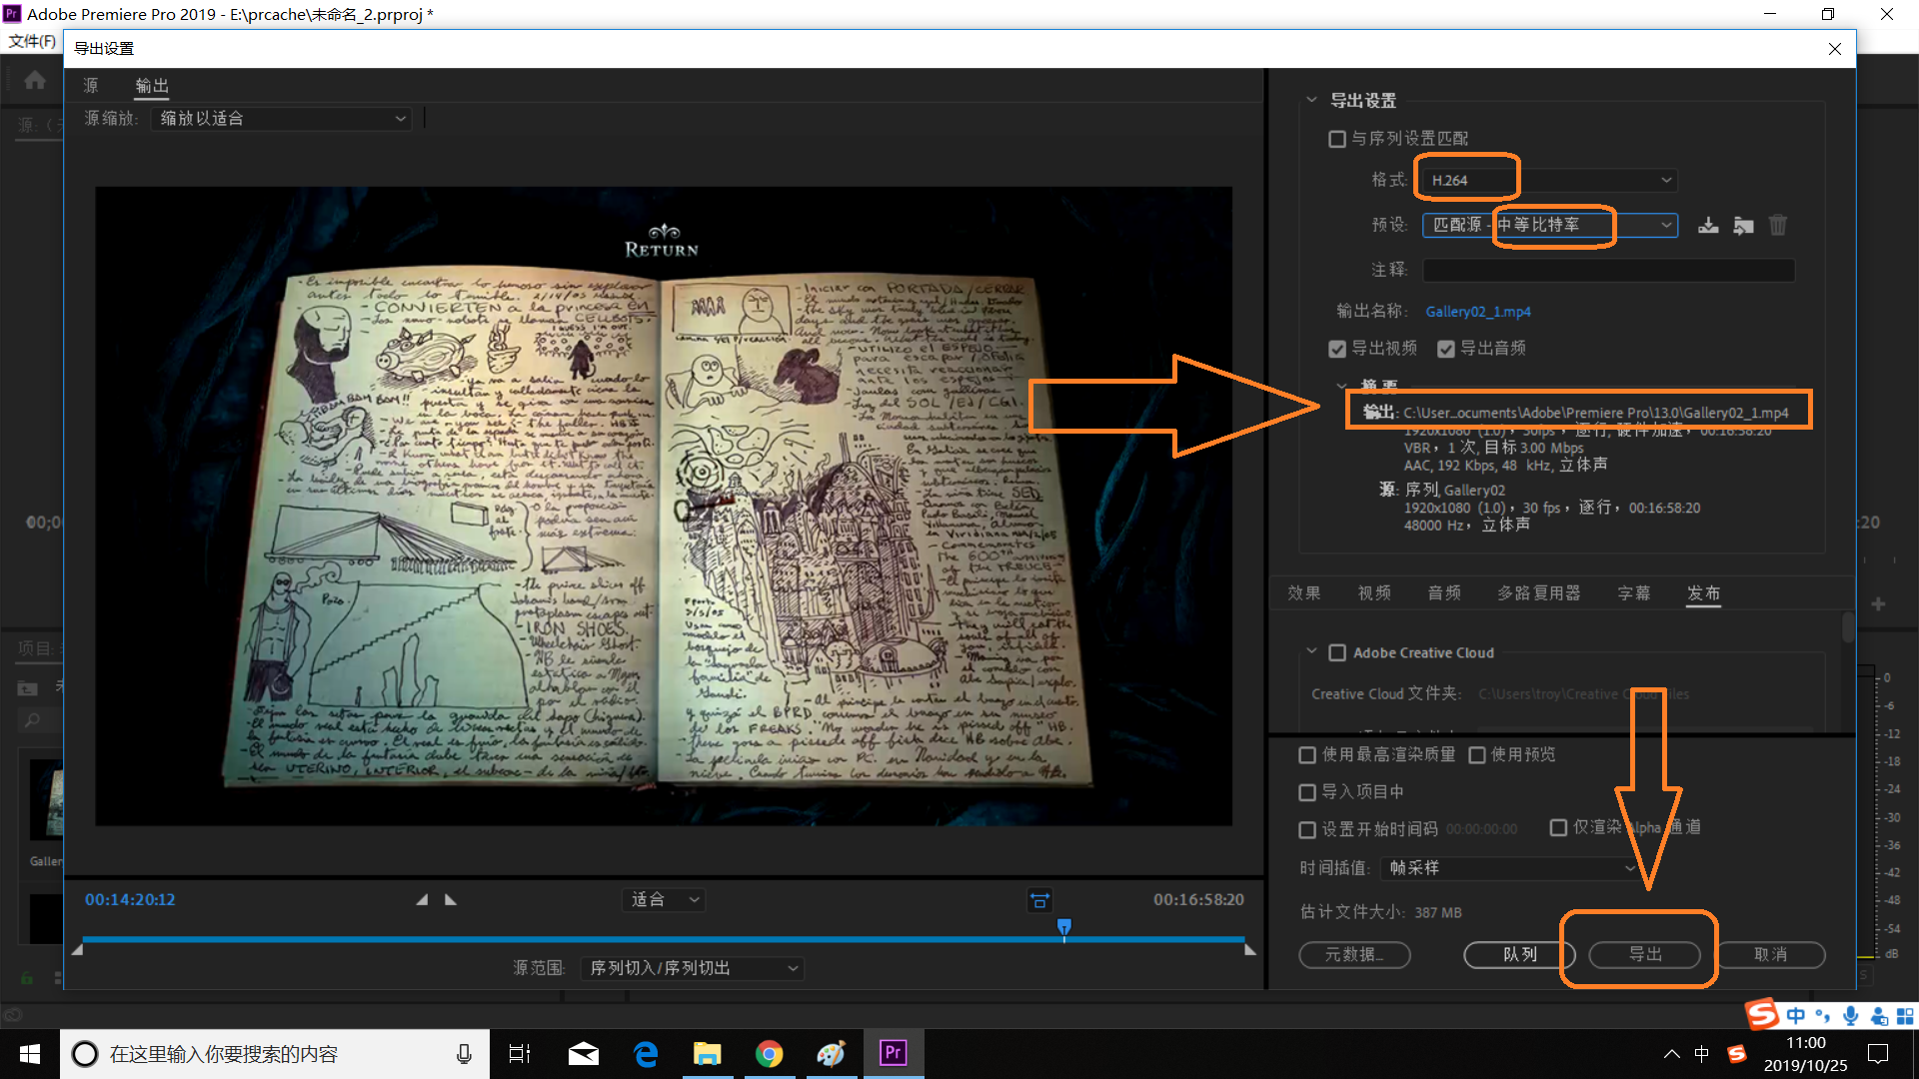This screenshot has width=1919, height=1079.
Task: Open the File menu
Action: click(32, 41)
